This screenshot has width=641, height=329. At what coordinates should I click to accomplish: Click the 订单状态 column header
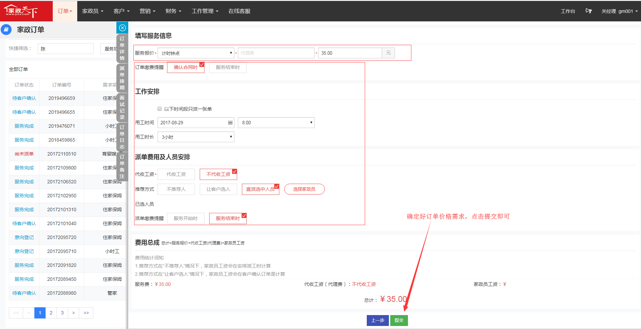24,85
